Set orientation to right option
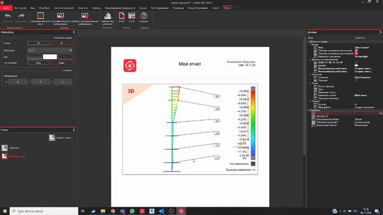 point(62,63)
